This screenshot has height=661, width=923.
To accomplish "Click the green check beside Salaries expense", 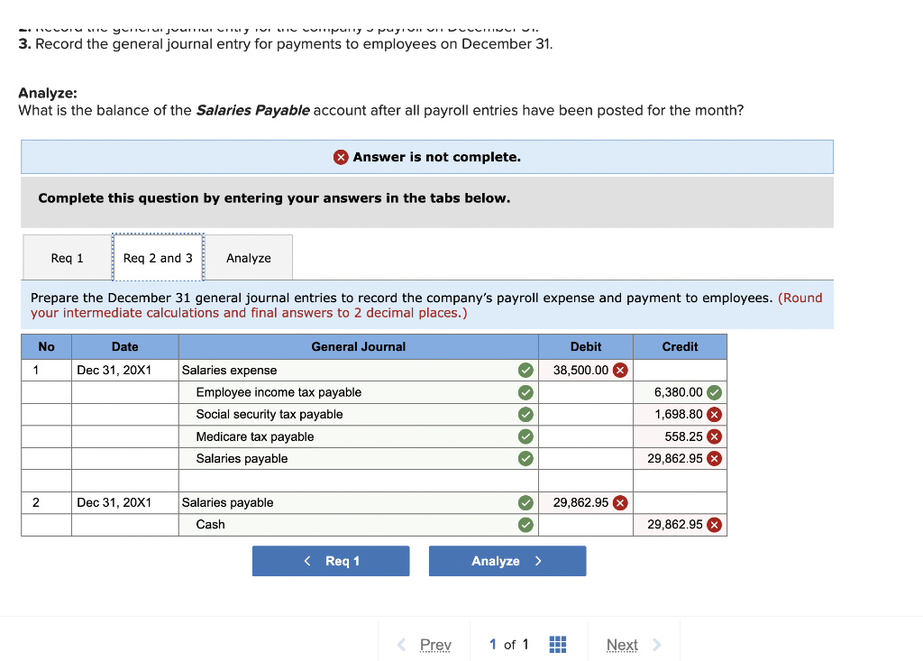I will (524, 370).
